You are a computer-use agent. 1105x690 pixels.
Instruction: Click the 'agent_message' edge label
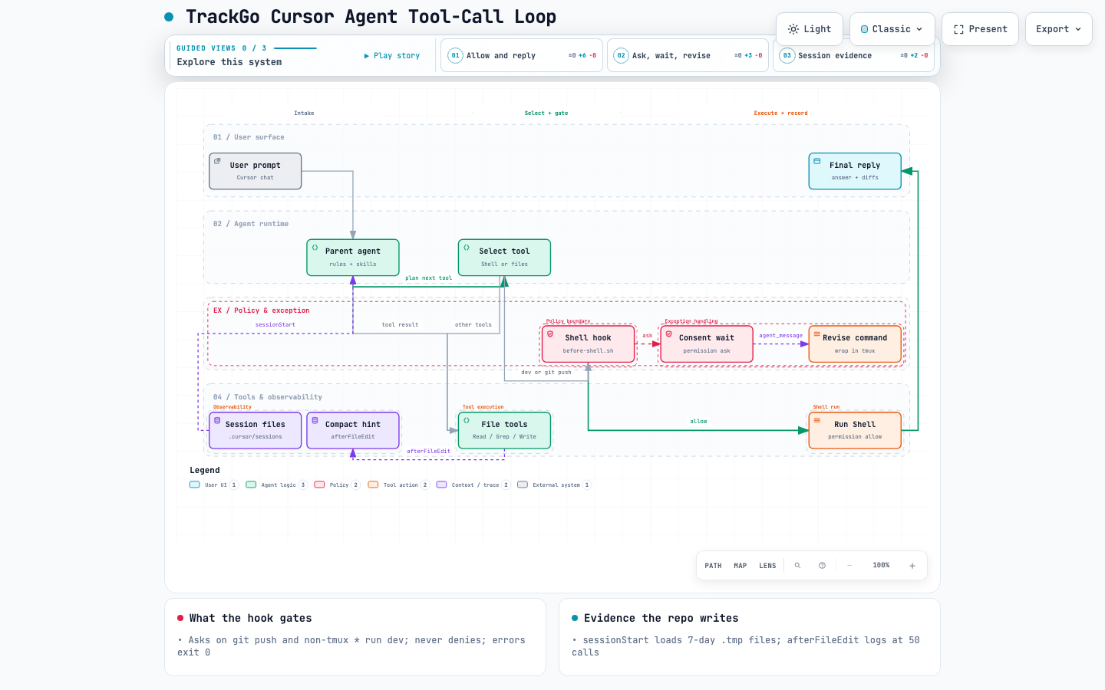click(x=781, y=336)
